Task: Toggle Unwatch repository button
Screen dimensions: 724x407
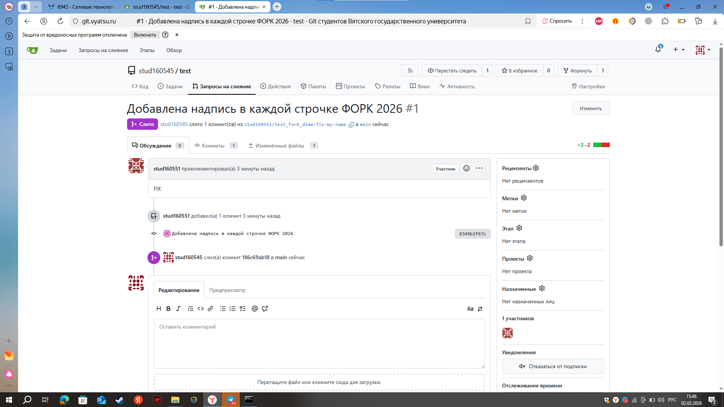Action: 452,71
